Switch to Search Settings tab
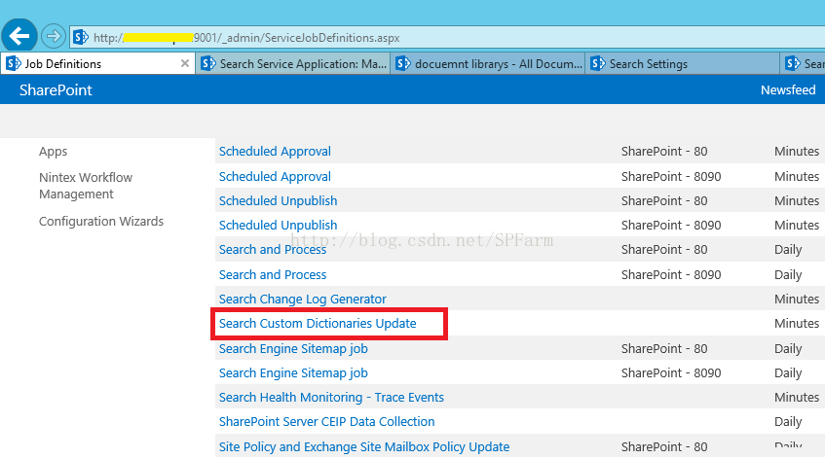Screen dimensions: 825x459 [683, 63]
